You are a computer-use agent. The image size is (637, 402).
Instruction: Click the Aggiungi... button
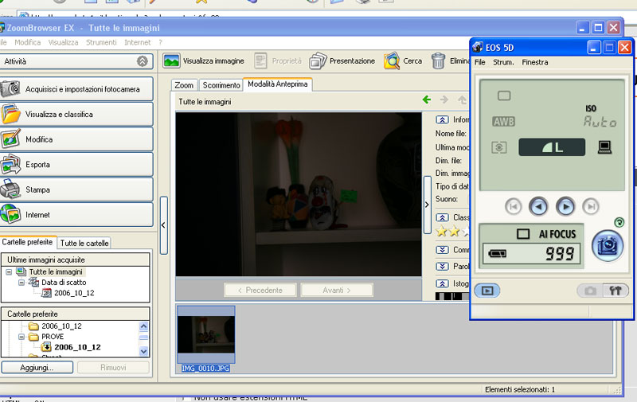pyautogui.click(x=37, y=368)
